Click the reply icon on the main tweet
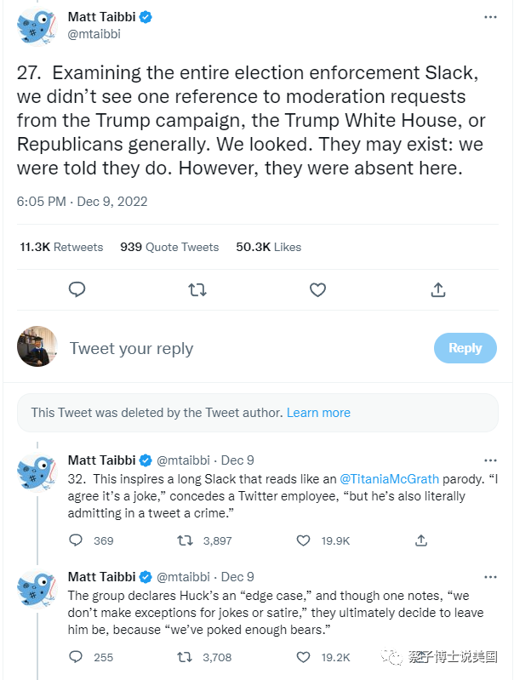 point(77,290)
